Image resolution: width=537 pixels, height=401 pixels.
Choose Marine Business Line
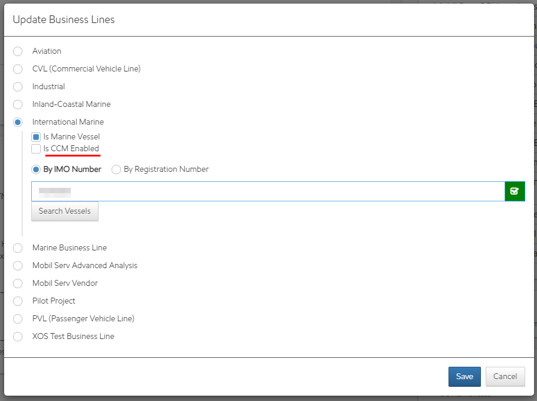[x=18, y=247]
